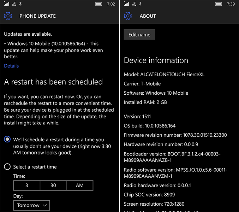Tap the Edit name button
The image size is (239, 212).
pyautogui.click(x=139, y=35)
